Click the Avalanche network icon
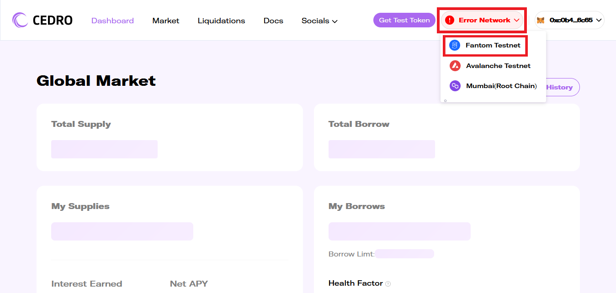 455,66
